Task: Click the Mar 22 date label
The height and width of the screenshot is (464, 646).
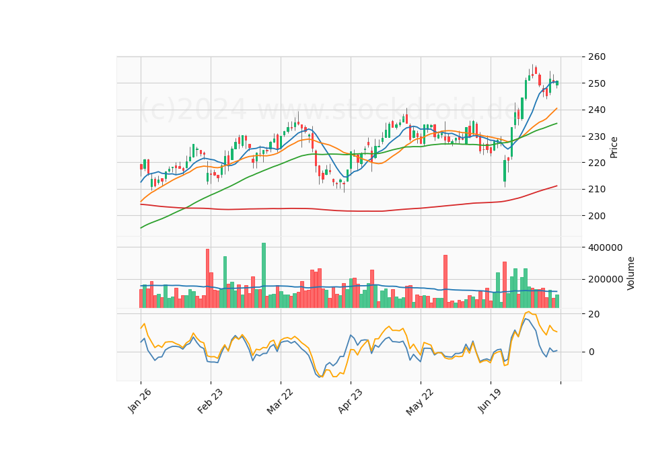Action: click(279, 401)
